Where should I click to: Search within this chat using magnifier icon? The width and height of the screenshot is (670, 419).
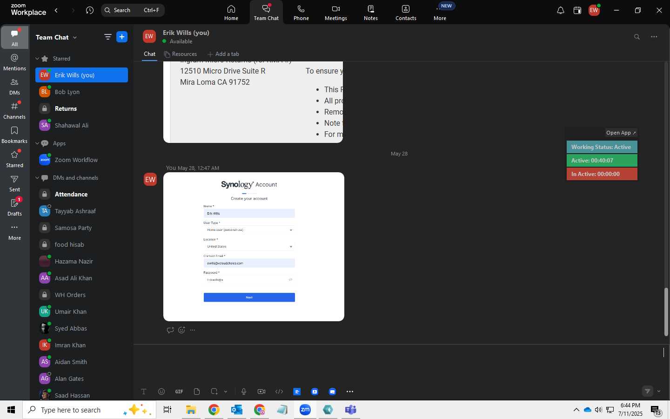click(637, 37)
